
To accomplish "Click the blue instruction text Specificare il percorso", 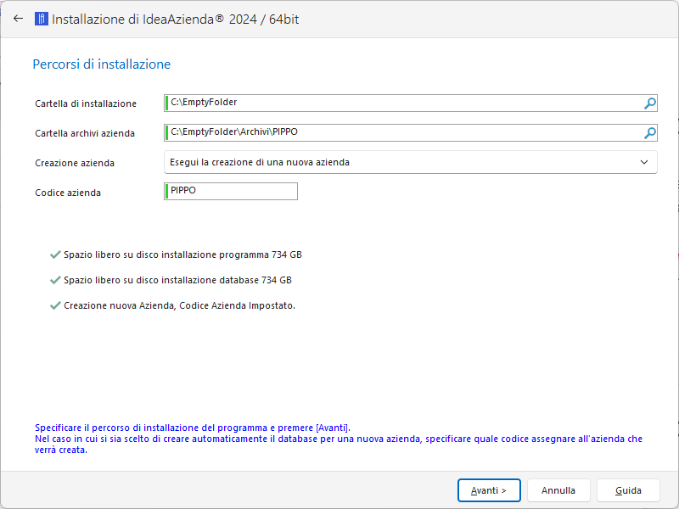I will 339,439.
